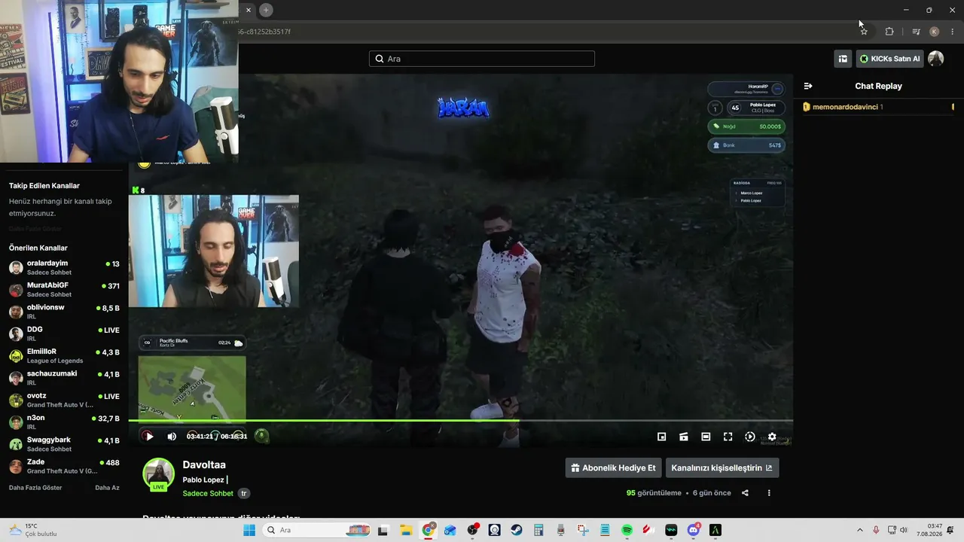The image size is (964, 542).
Task: Open recommended channel sachauzumaki
Action: tap(64, 377)
